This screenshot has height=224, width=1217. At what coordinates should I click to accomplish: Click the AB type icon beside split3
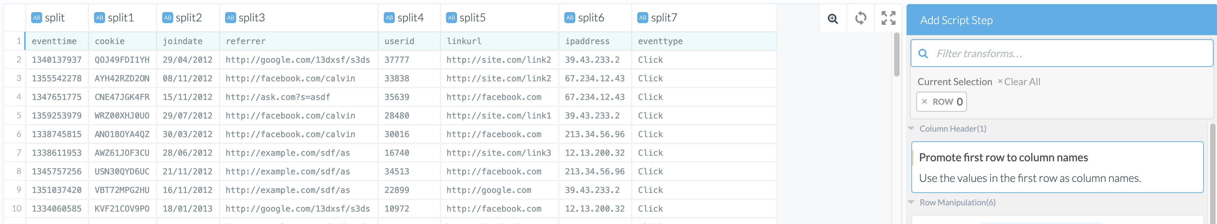click(231, 18)
